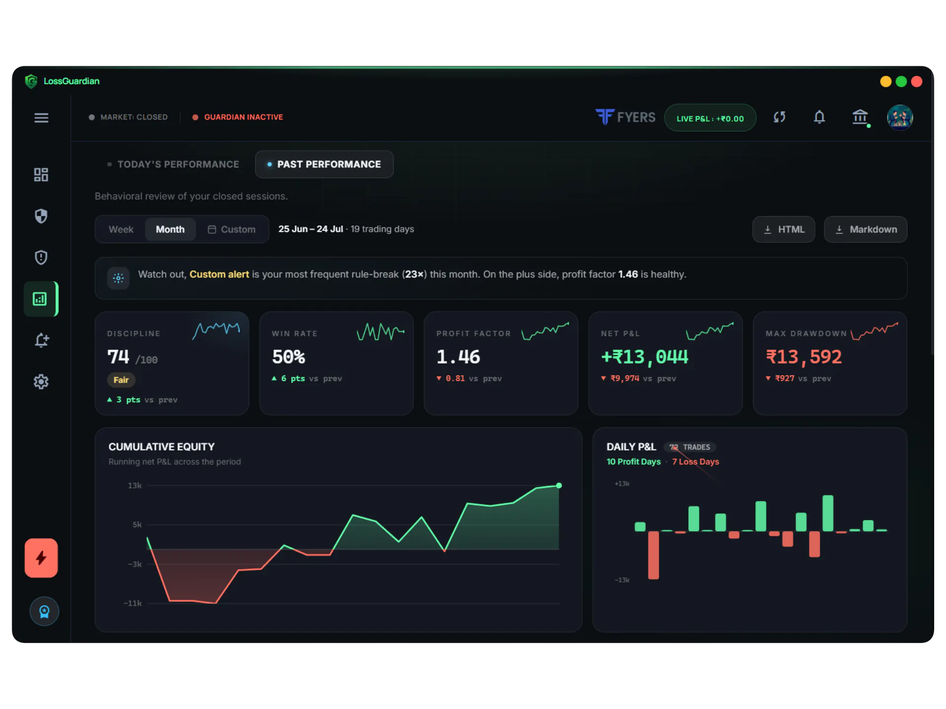This screenshot has width=946, height=709.
Task: Click the largest red loss bar
Action: tap(654, 555)
